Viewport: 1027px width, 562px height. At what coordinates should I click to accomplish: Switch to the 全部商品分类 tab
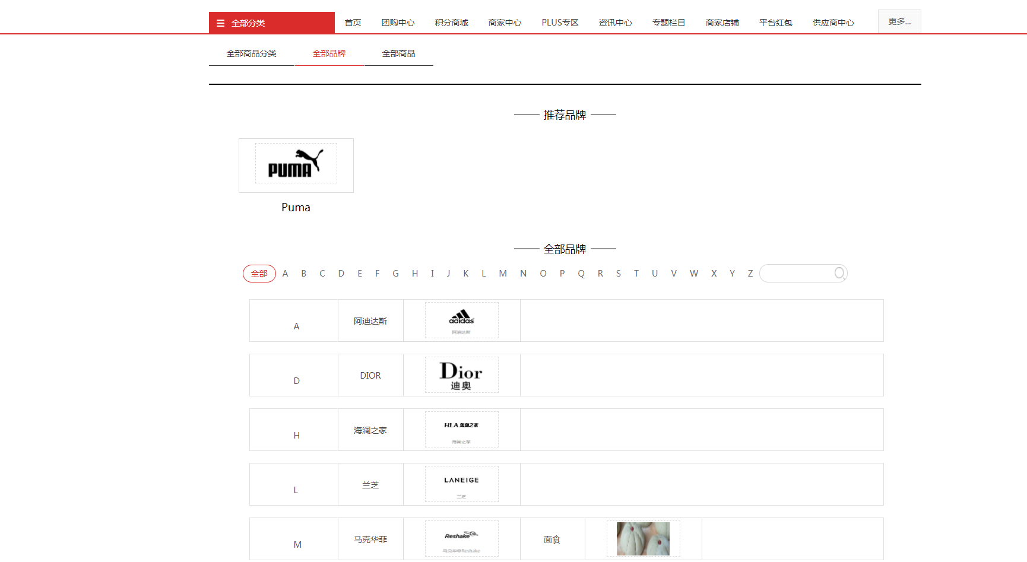tap(252, 53)
